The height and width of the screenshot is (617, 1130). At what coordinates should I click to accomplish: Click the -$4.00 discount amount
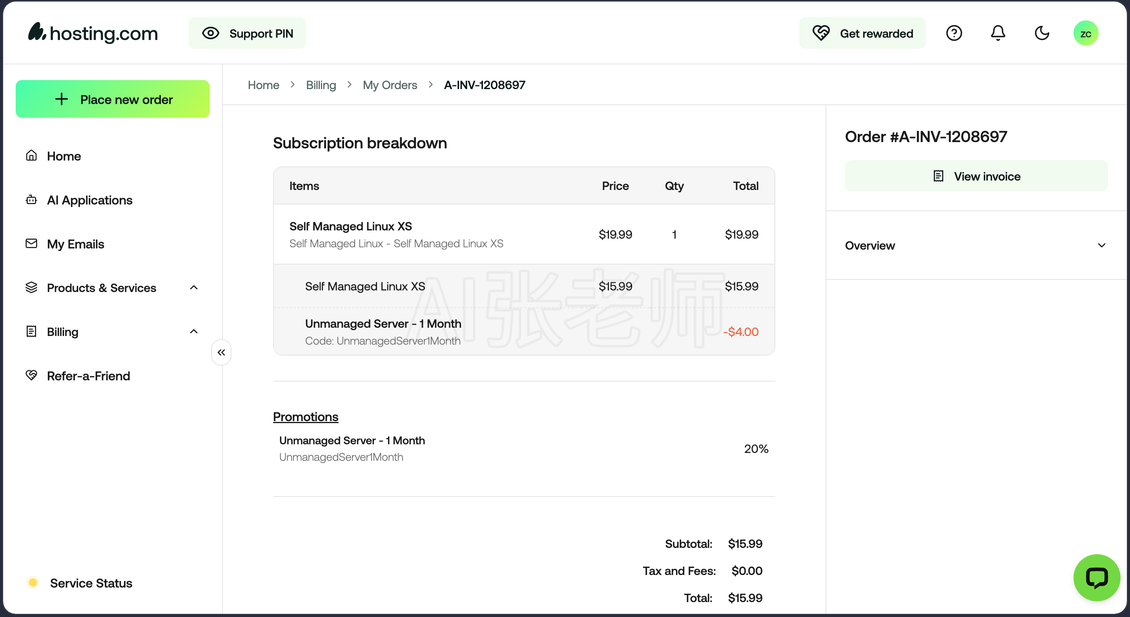pyautogui.click(x=740, y=331)
